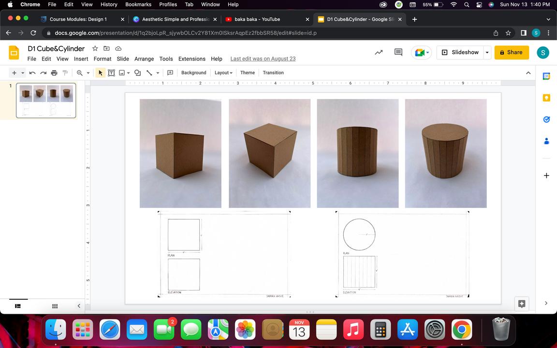Click the yellow Share button
557x348 pixels.
tap(512, 52)
